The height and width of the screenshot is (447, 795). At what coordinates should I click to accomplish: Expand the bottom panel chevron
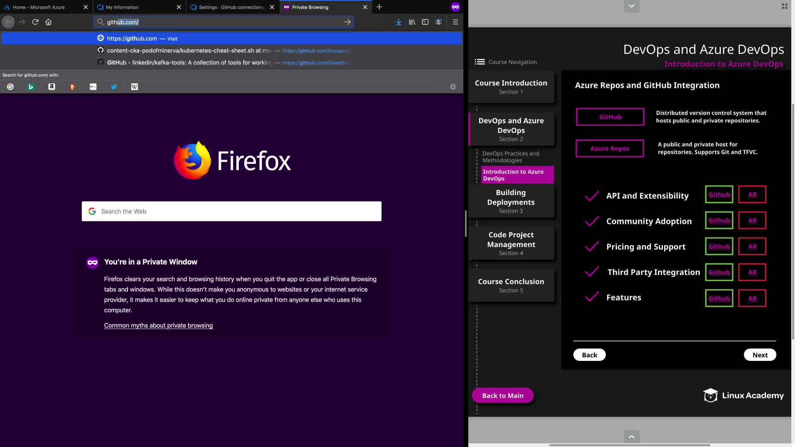click(x=631, y=437)
